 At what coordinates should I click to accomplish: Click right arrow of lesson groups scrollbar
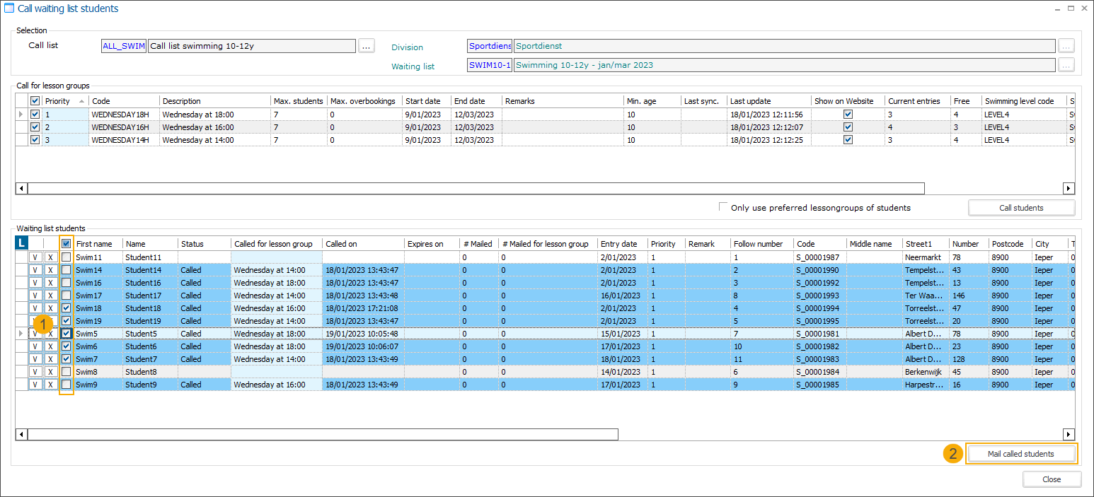1069,189
